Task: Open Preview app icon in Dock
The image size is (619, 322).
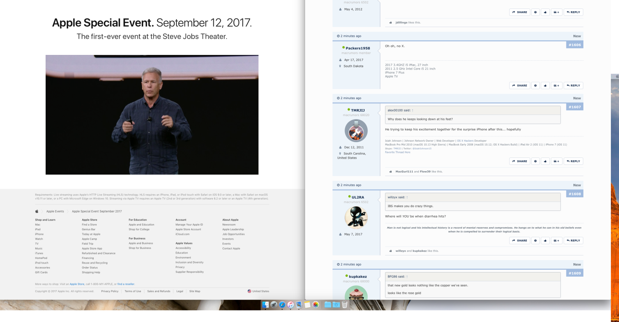Action: coord(299,305)
